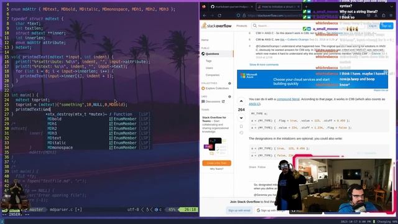Click 'Report this ad'
398x224 pixels.
[x=381, y=90]
